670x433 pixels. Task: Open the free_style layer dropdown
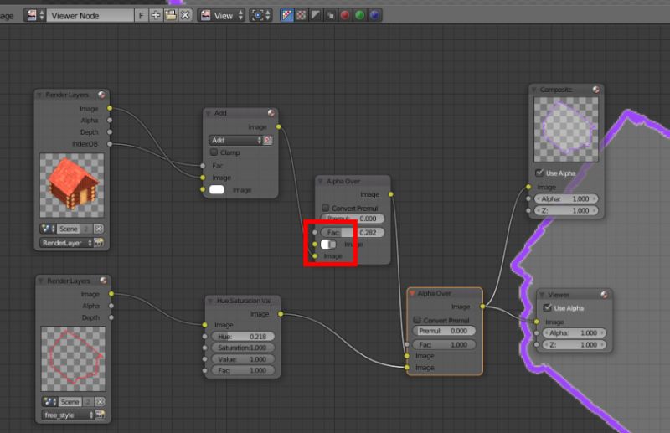[68, 415]
